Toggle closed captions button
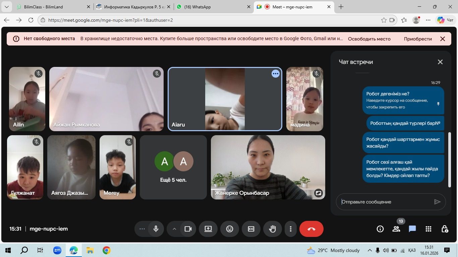Viewport: 458px width, 257px height. [251, 229]
